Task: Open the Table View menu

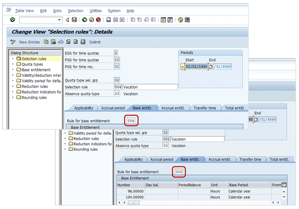Action: [x=24, y=11]
